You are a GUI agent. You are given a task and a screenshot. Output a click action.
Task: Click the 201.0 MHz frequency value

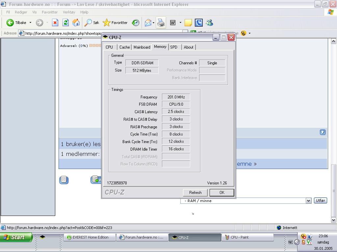click(176, 97)
